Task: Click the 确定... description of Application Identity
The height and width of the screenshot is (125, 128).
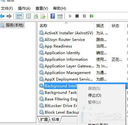Action: click(101, 53)
